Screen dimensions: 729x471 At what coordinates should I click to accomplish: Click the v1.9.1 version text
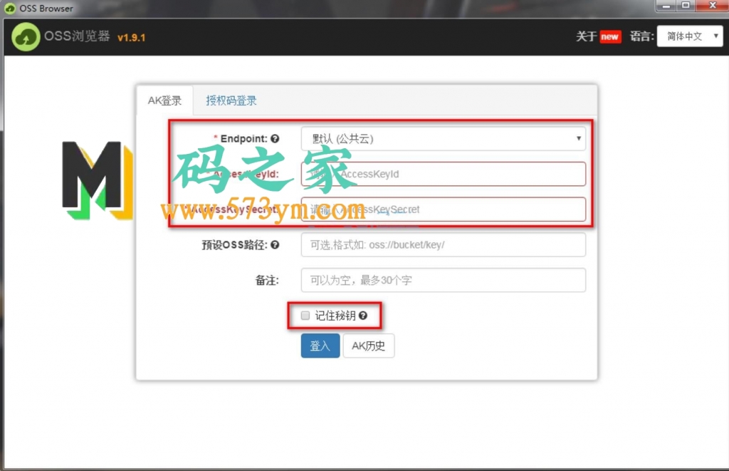pos(131,38)
